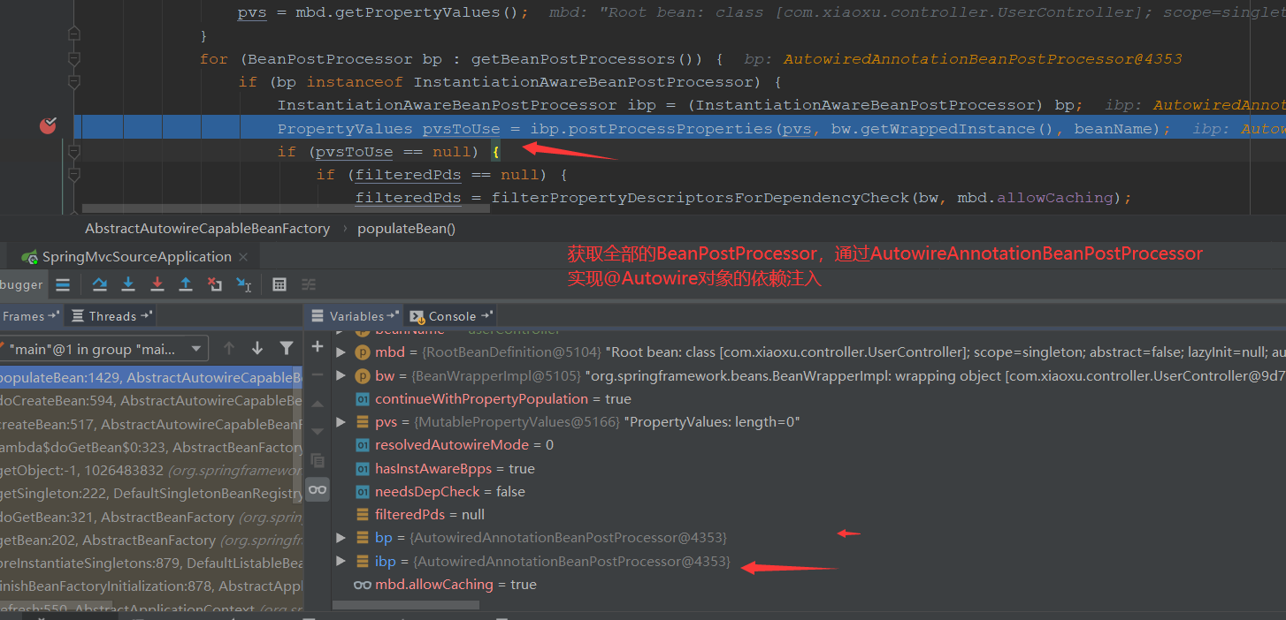Viewport: 1286px width, 620px height.
Task: Click the Step Out upward arrow
Action: (x=186, y=284)
